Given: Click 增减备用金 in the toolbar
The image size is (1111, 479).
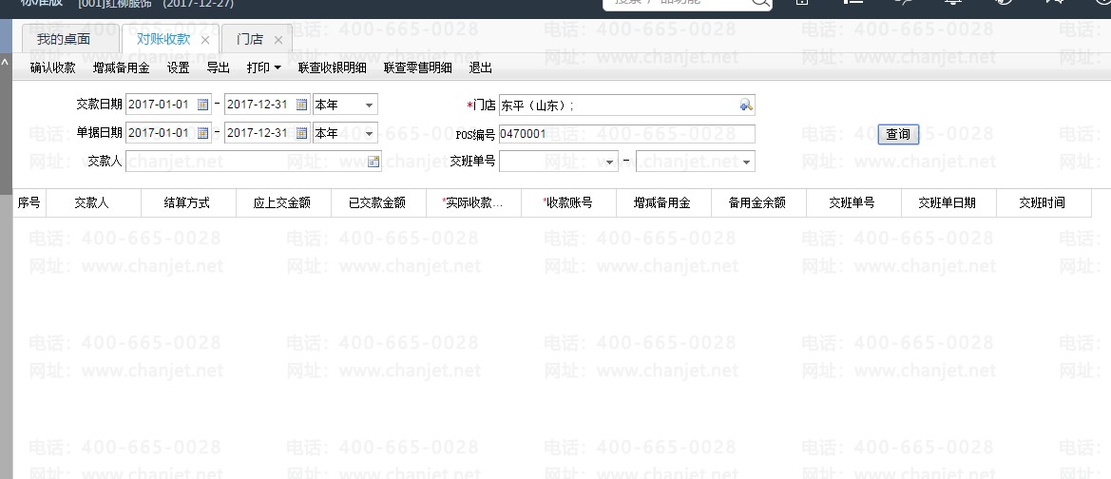Looking at the screenshot, I should pyautogui.click(x=121, y=68).
